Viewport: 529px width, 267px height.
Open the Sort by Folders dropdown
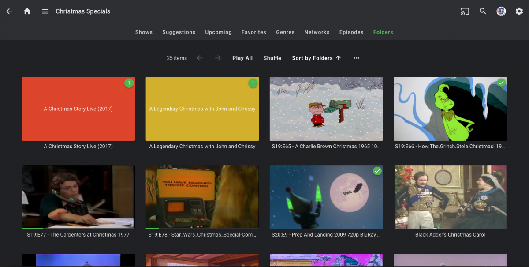[x=316, y=58]
